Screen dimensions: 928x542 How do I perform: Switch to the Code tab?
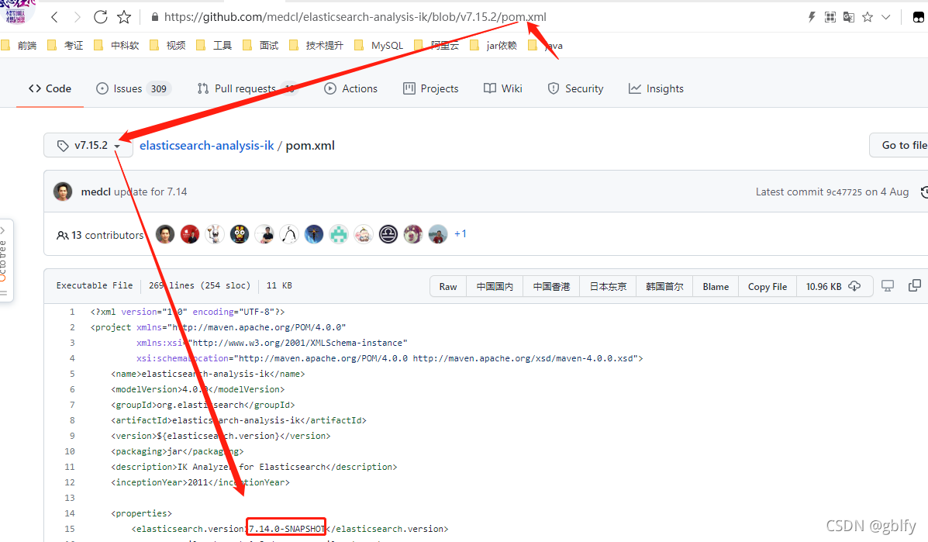(50, 88)
